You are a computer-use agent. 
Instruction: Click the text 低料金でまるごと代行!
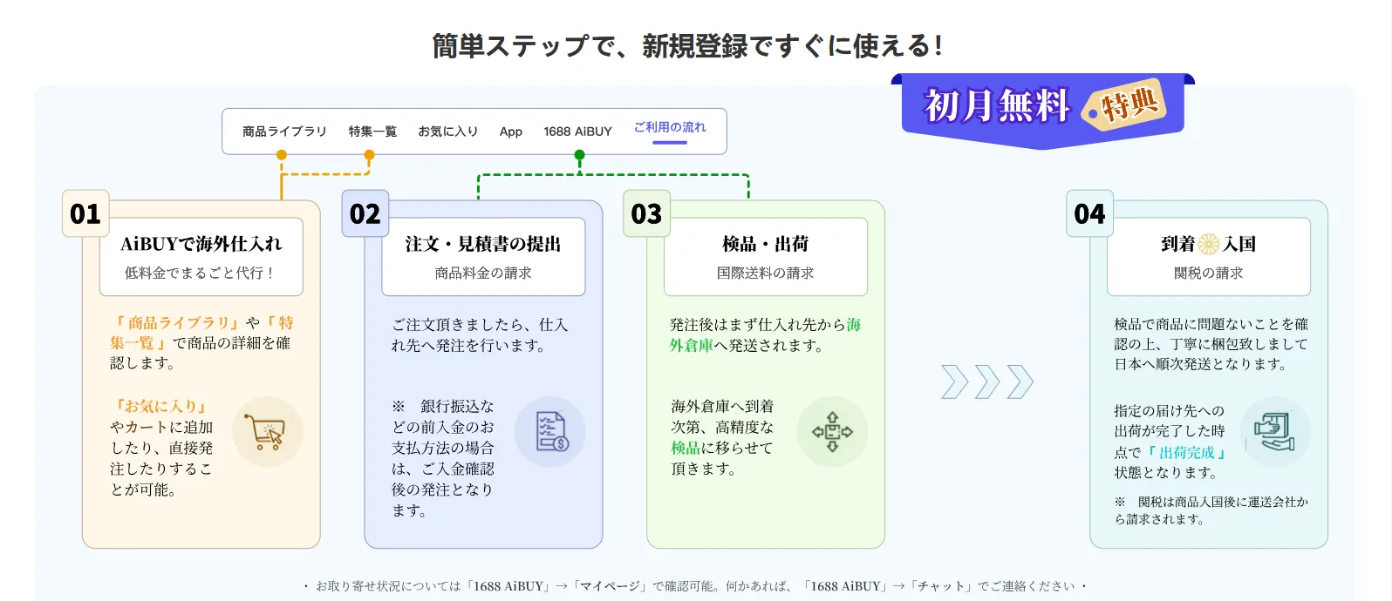click(x=201, y=273)
